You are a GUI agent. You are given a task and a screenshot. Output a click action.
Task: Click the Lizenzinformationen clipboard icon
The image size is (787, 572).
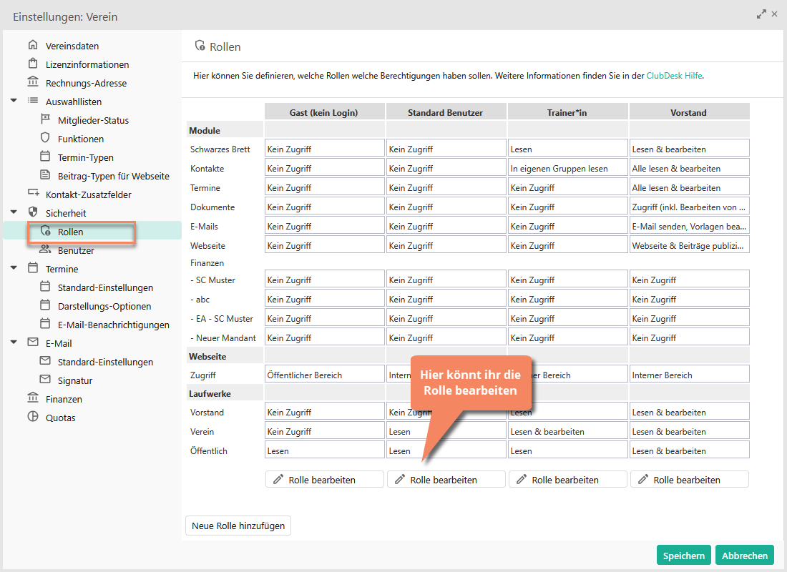coord(33,64)
